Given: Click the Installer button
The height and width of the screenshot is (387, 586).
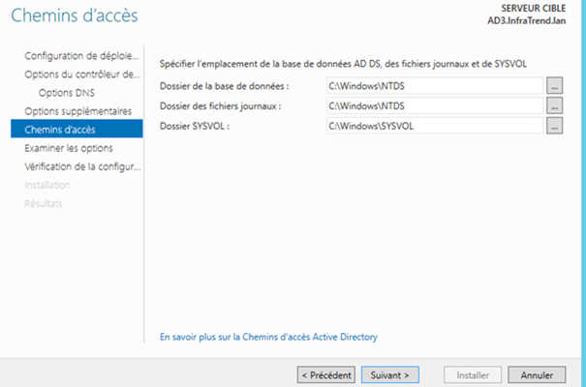Looking at the screenshot, I should tap(473, 374).
